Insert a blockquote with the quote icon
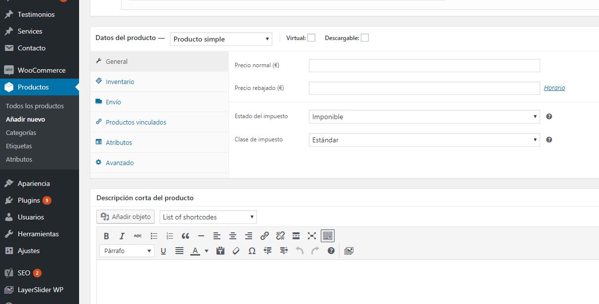Image resolution: width=599 pixels, height=304 pixels. [x=185, y=236]
